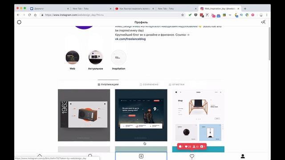Switch to the second New Tab - Toby tab

(177, 8)
